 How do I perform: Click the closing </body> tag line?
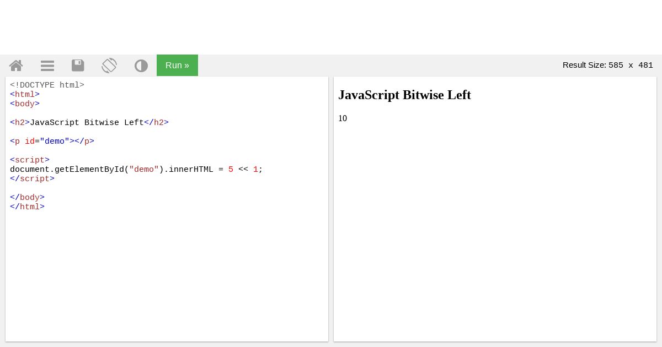point(27,198)
